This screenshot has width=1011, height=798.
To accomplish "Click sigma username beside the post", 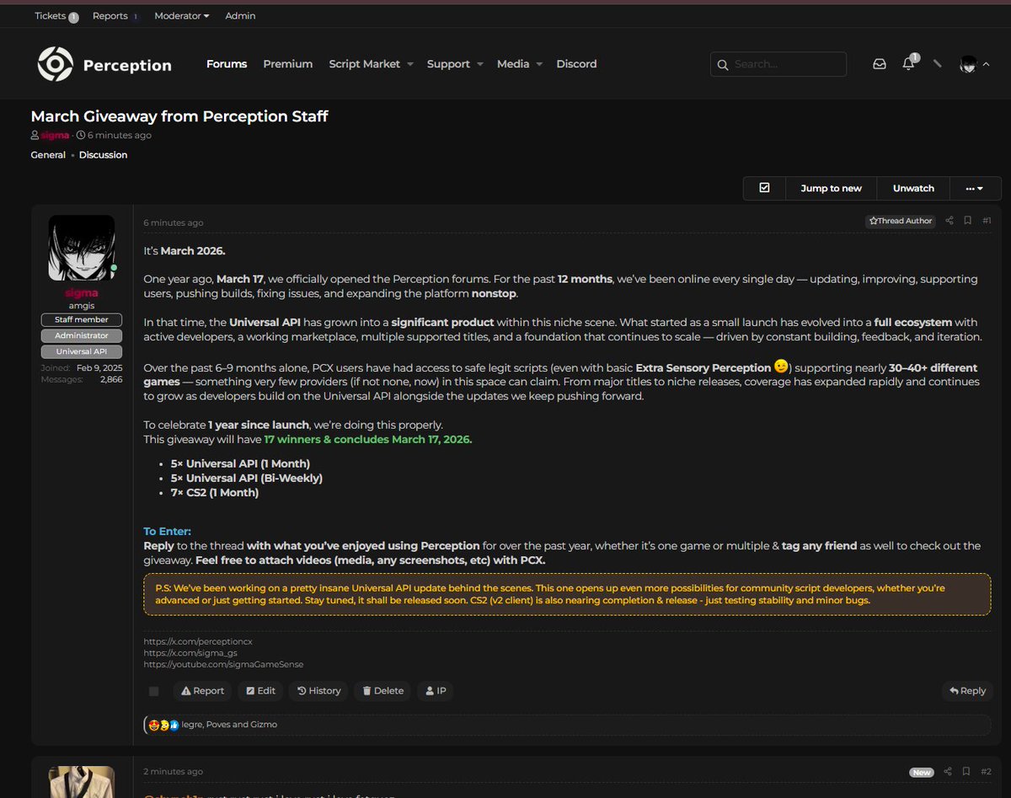I will (x=82, y=292).
